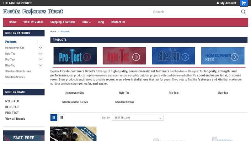Open the Sort By dropdown
The height and width of the screenshot is (141, 251).
[137, 118]
